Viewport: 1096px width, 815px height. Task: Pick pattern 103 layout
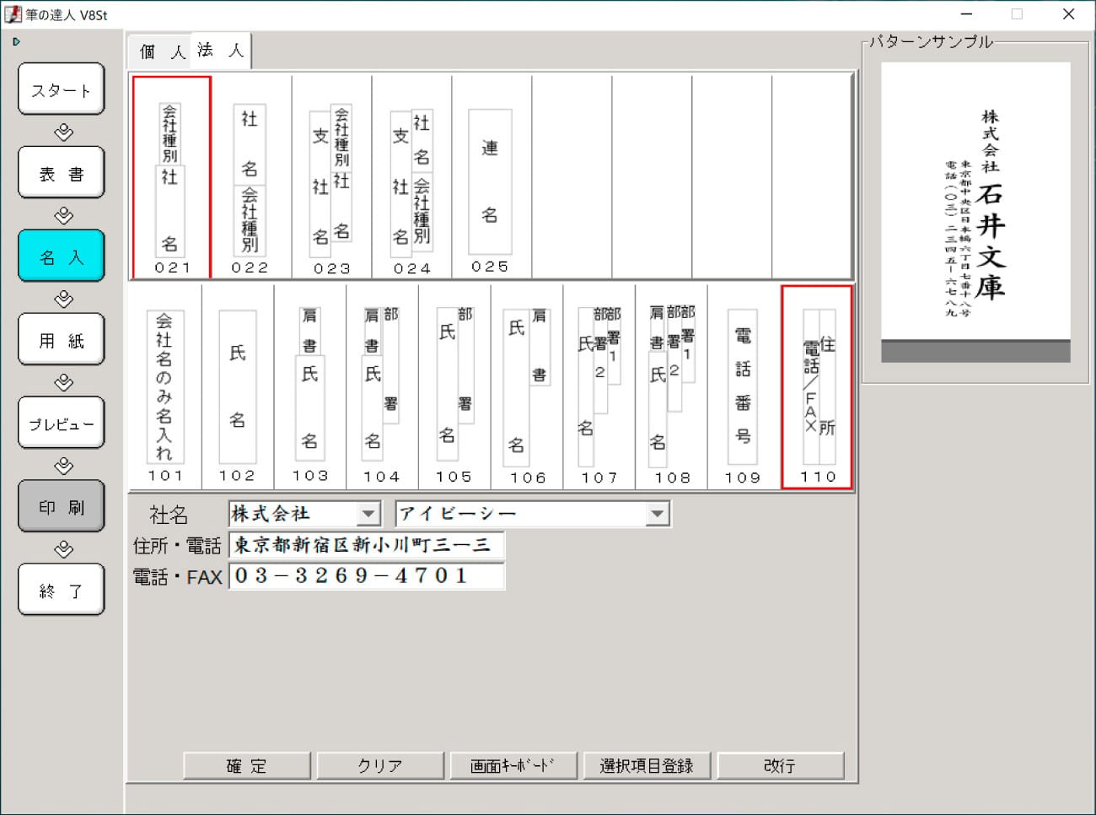click(x=310, y=387)
